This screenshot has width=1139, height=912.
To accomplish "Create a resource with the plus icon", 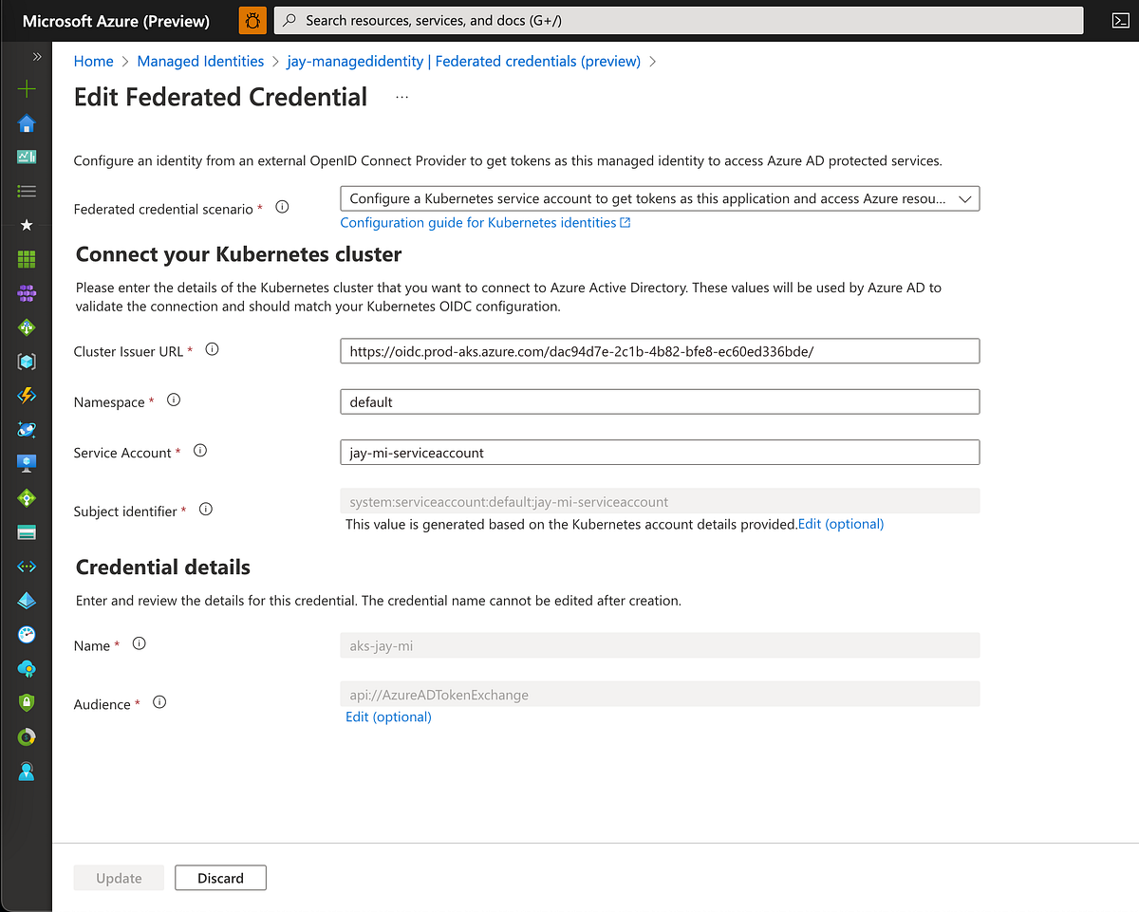I will coord(26,87).
